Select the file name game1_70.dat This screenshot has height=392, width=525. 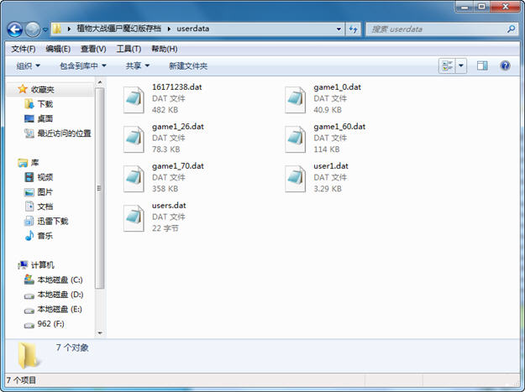tap(178, 166)
